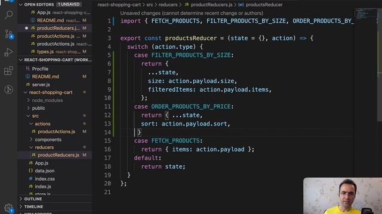Open App.js under src folder
Screen dimensions: 382x214
[41, 163]
